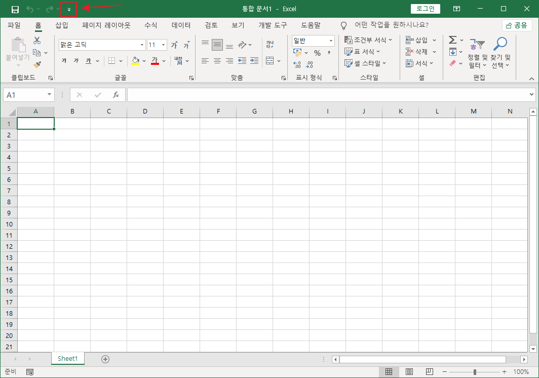Screen dimensions: 539x378
Task: Click the 로그인 button
Action: point(425,9)
